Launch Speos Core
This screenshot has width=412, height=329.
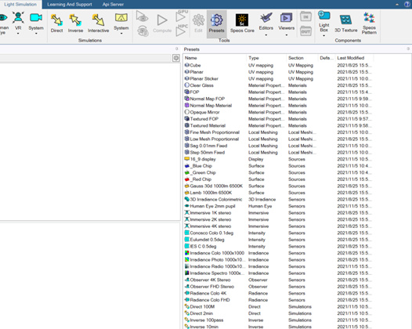[x=242, y=23]
